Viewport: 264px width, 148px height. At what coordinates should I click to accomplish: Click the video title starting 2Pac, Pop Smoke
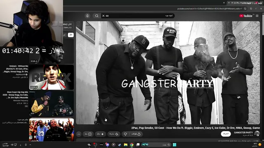(x=196, y=128)
